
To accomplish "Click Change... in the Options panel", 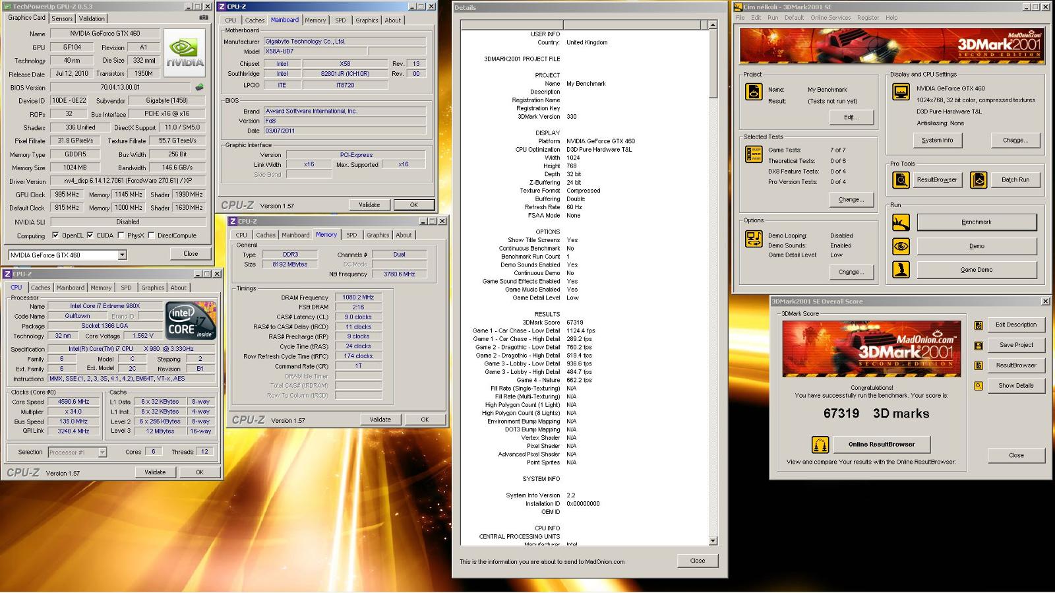I will pos(851,272).
